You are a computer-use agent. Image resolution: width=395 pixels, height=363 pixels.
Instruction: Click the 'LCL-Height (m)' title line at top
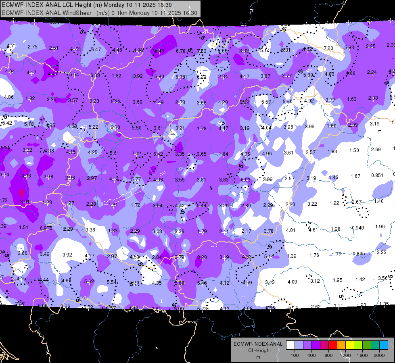pyautogui.click(x=87, y=5)
